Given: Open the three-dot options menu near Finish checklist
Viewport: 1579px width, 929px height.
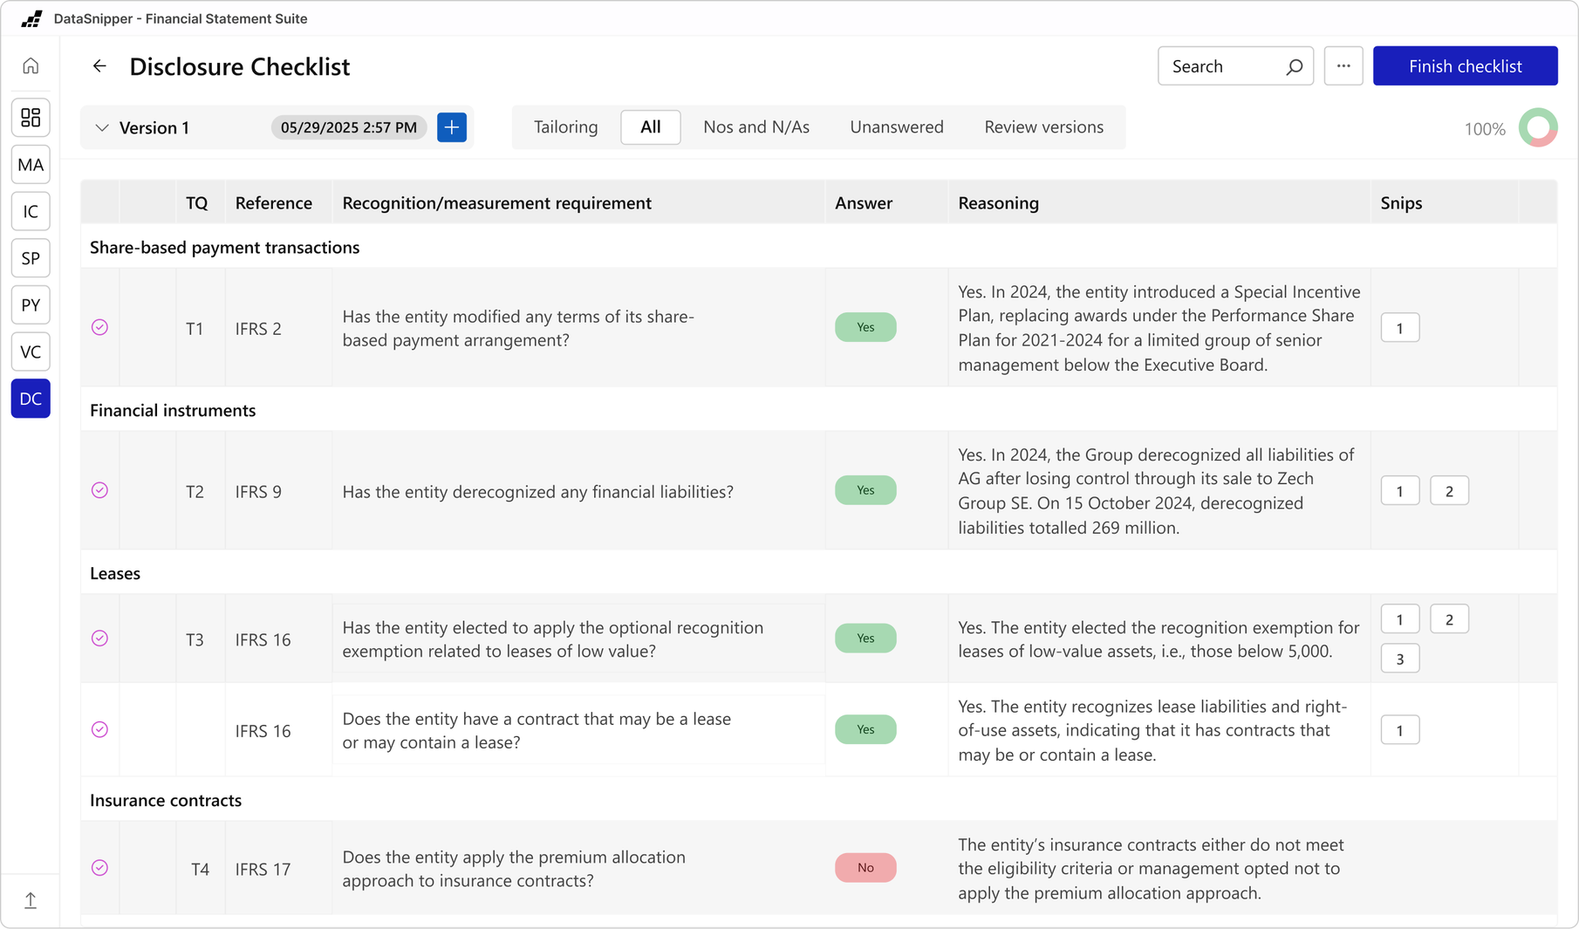Looking at the screenshot, I should [x=1343, y=65].
